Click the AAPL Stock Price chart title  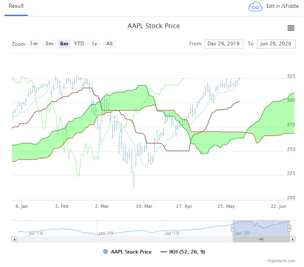154,26
